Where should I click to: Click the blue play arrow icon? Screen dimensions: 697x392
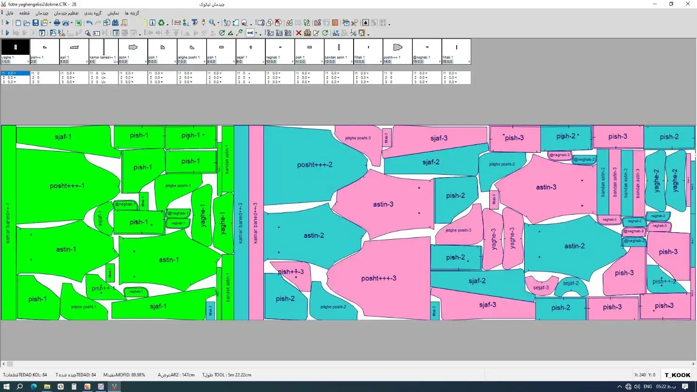pyautogui.click(x=7, y=33)
